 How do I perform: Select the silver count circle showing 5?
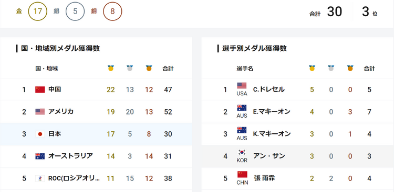(75, 12)
